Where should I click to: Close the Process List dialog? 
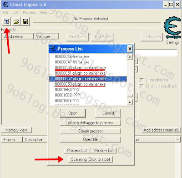point(130,49)
